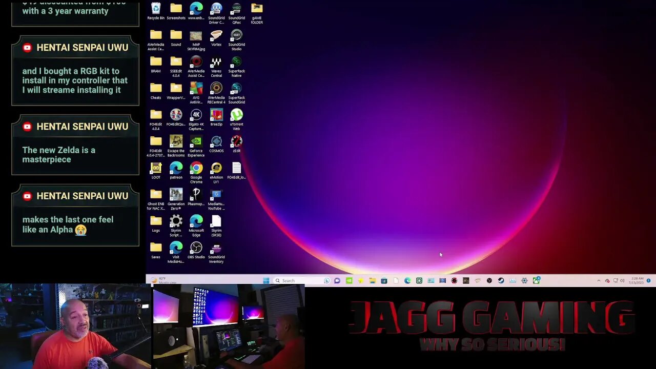The width and height of the screenshot is (656, 369).
Task: Open NVIDIA app in taskbar
Action: 349,280
